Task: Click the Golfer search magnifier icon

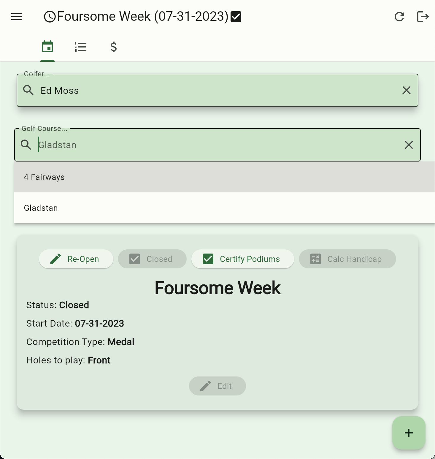Action: [28, 90]
